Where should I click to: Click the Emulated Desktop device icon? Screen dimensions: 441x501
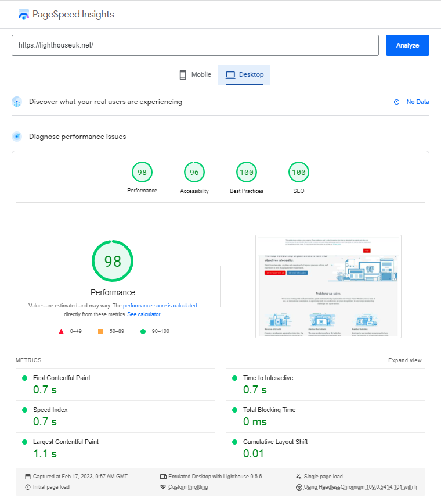pyautogui.click(x=163, y=477)
